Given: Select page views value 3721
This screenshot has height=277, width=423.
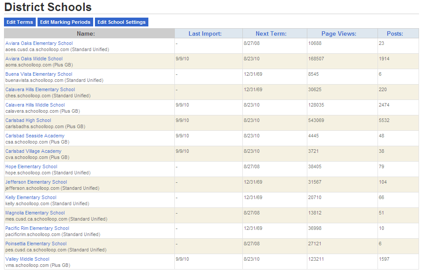Looking at the screenshot, I should pyautogui.click(x=313, y=151).
